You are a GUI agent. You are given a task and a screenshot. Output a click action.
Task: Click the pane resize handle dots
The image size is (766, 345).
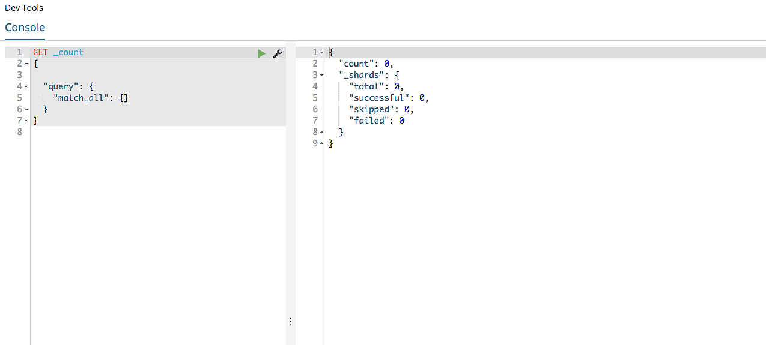[291, 322]
